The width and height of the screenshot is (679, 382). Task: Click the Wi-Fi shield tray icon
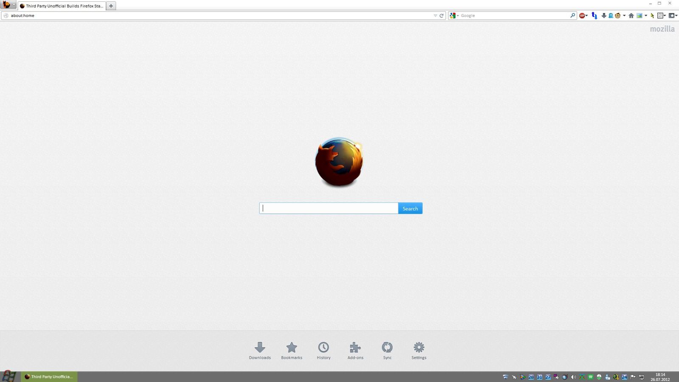pos(505,377)
